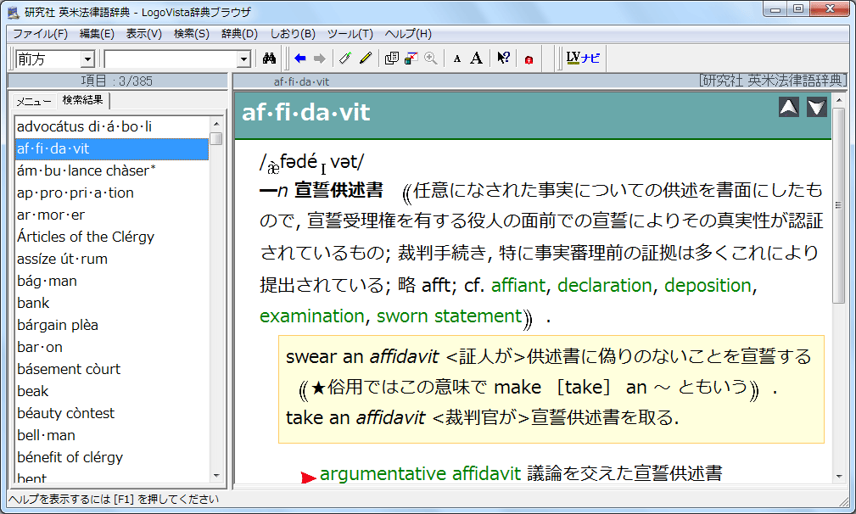Decrease font size with small A icon
856x514 pixels.
point(457,59)
